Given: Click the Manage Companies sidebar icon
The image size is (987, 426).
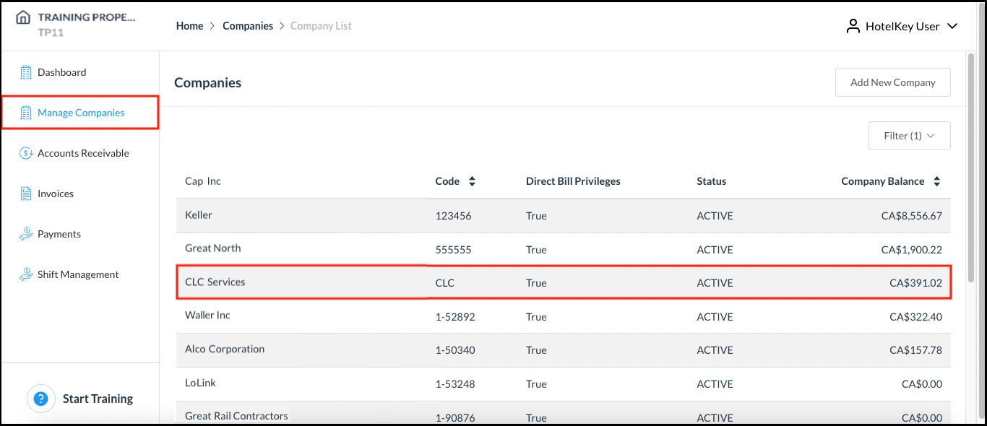Looking at the screenshot, I should (26, 113).
